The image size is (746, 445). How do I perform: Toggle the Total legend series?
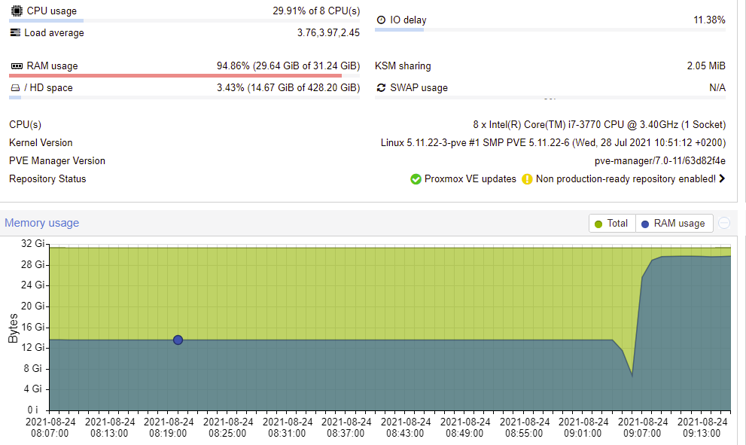(612, 223)
